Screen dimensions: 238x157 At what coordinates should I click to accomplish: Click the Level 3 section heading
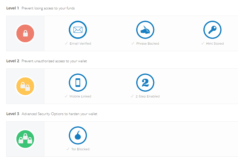12,114
